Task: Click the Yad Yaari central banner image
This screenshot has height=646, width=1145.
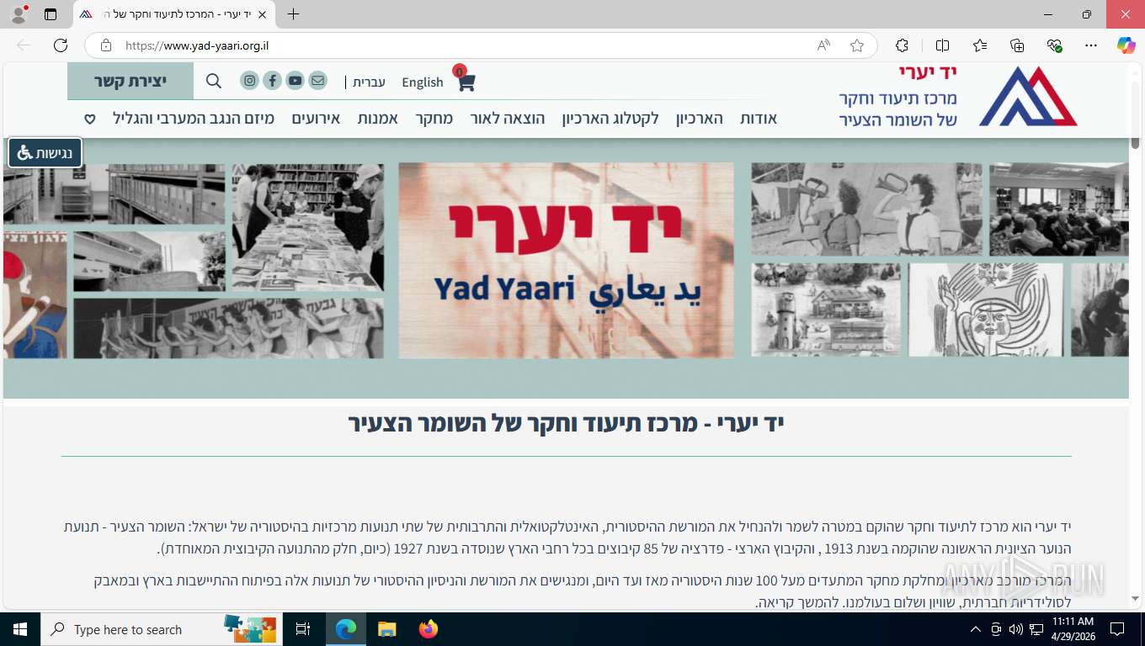Action: pyautogui.click(x=566, y=261)
